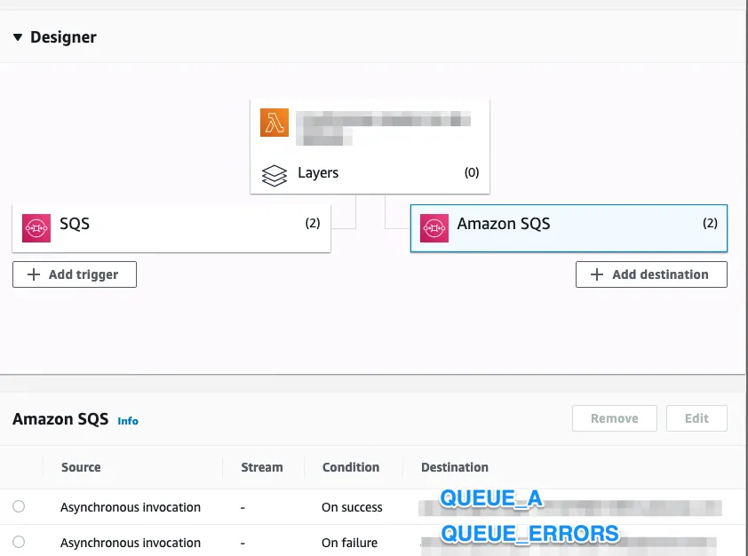Click the pink SQS trigger icon
This screenshot has height=556, width=748.
(36, 228)
